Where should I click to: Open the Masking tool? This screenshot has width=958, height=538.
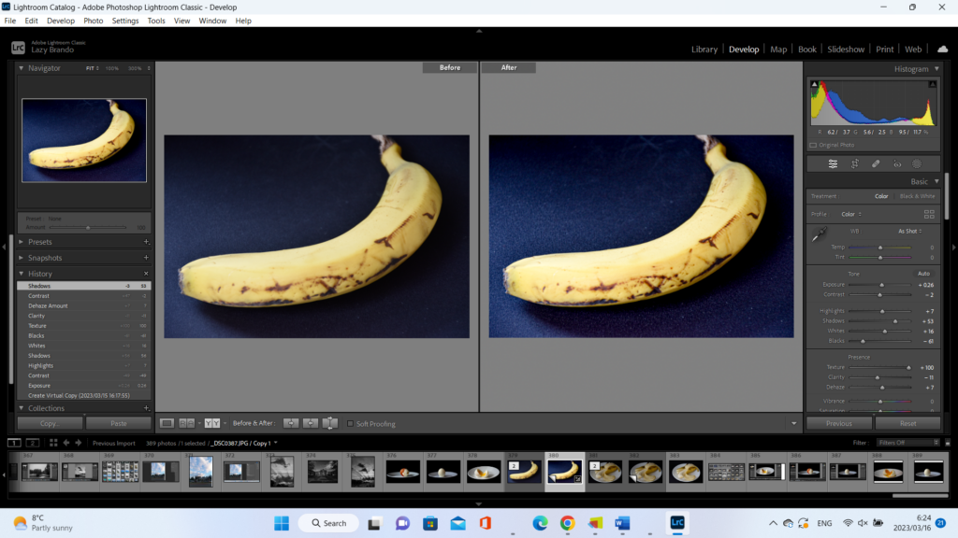[x=917, y=163]
